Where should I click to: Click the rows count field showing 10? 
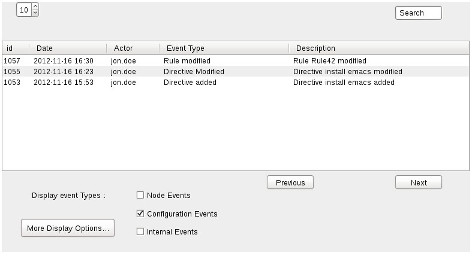pos(24,10)
